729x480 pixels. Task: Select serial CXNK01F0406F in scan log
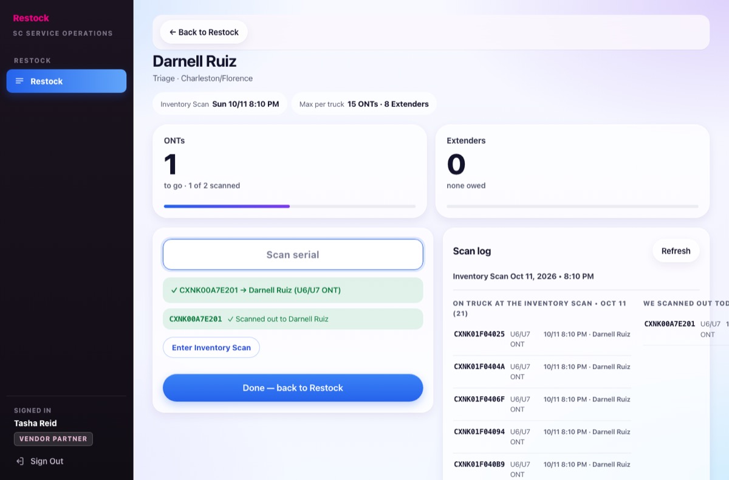coord(479,399)
